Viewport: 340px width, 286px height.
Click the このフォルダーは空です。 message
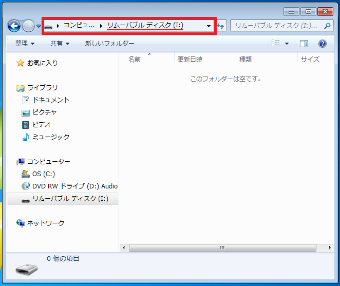pyautogui.click(x=225, y=79)
